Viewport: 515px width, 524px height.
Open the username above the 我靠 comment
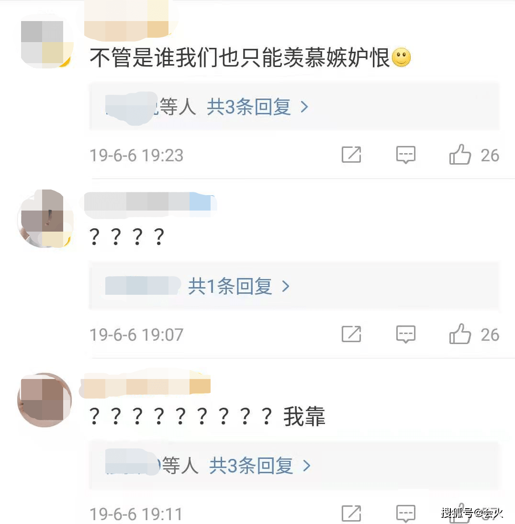click(145, 384)
